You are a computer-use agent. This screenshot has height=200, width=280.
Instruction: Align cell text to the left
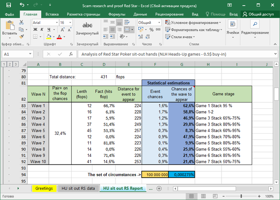coord(106,30)
